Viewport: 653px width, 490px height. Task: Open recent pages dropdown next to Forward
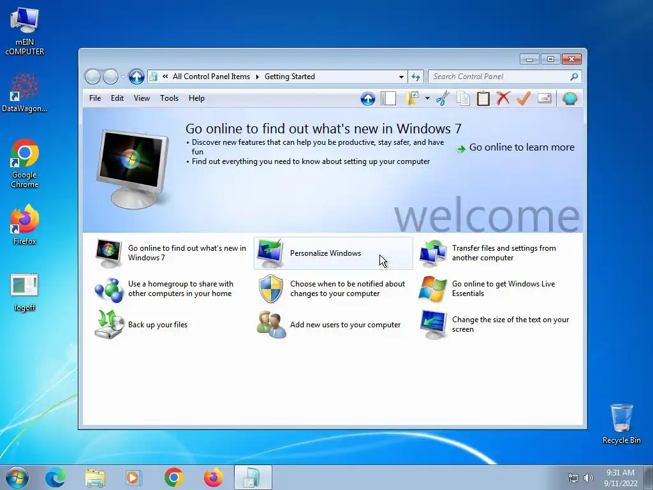coord(123,77)
